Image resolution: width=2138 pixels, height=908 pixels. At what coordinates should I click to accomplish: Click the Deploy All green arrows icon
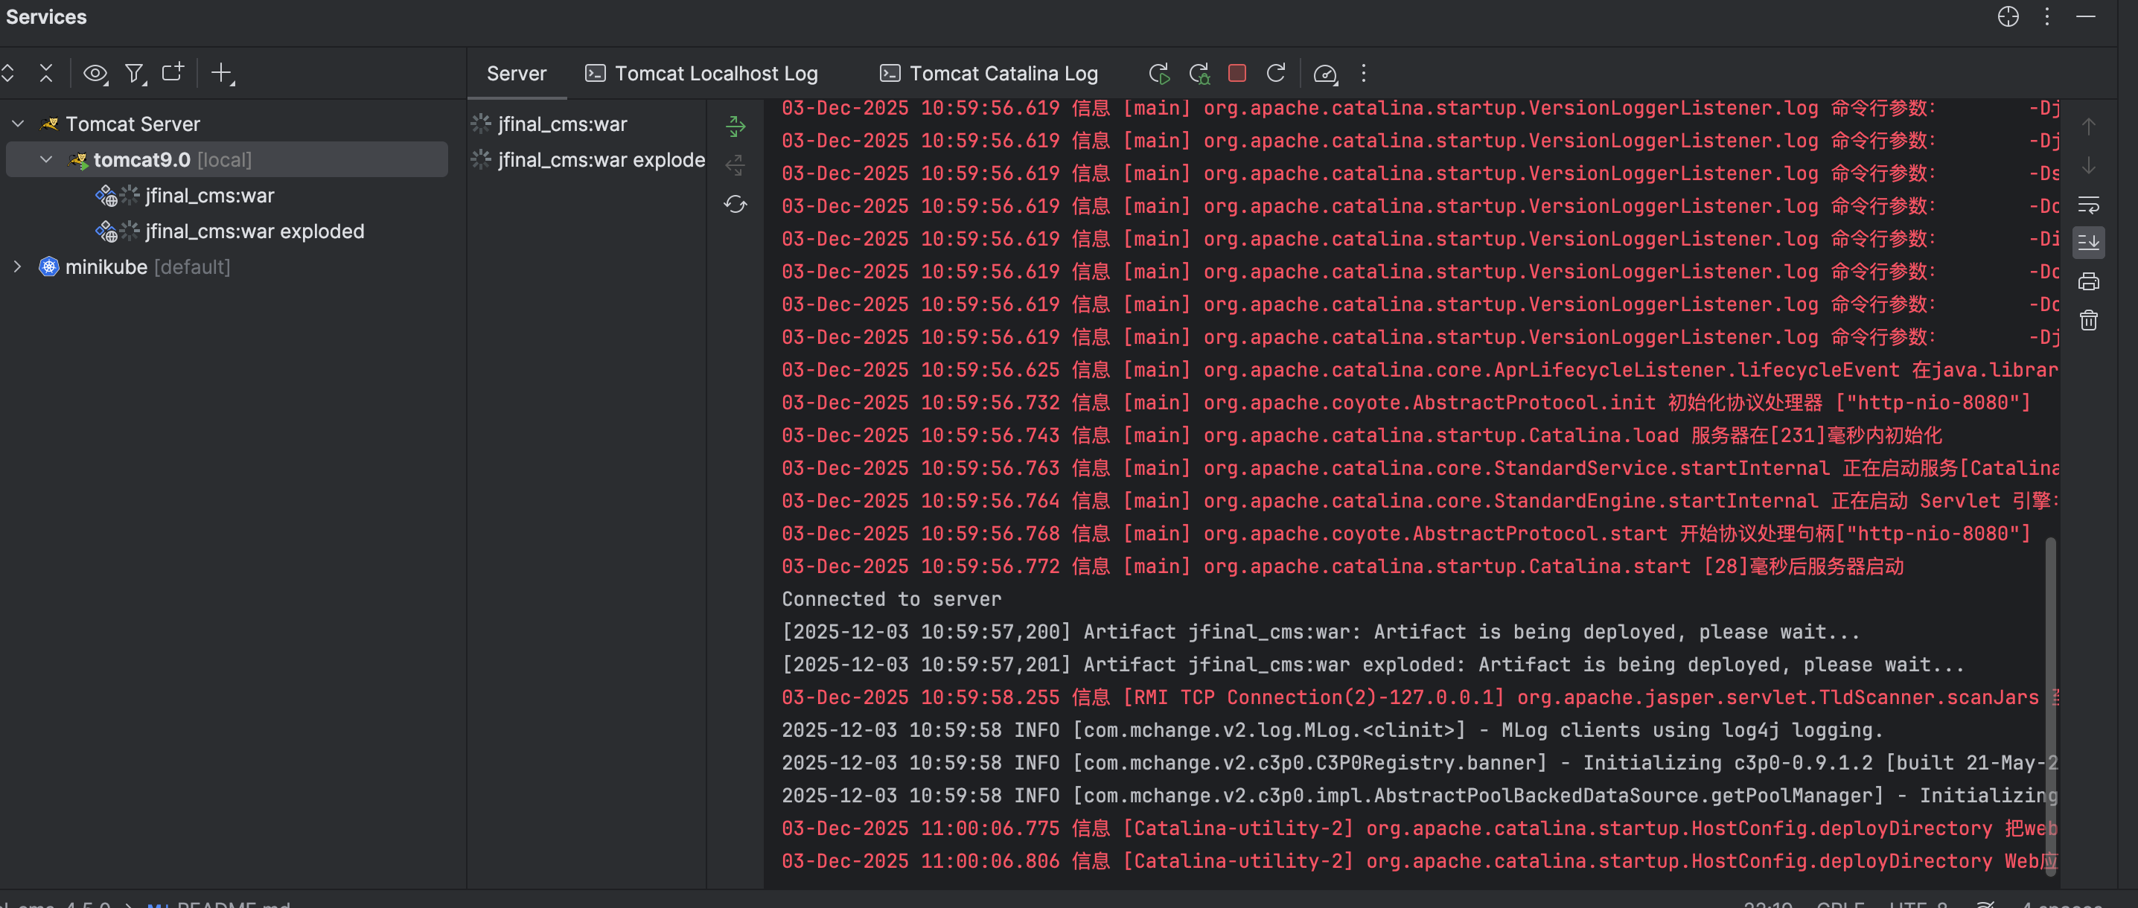point(735,127)
